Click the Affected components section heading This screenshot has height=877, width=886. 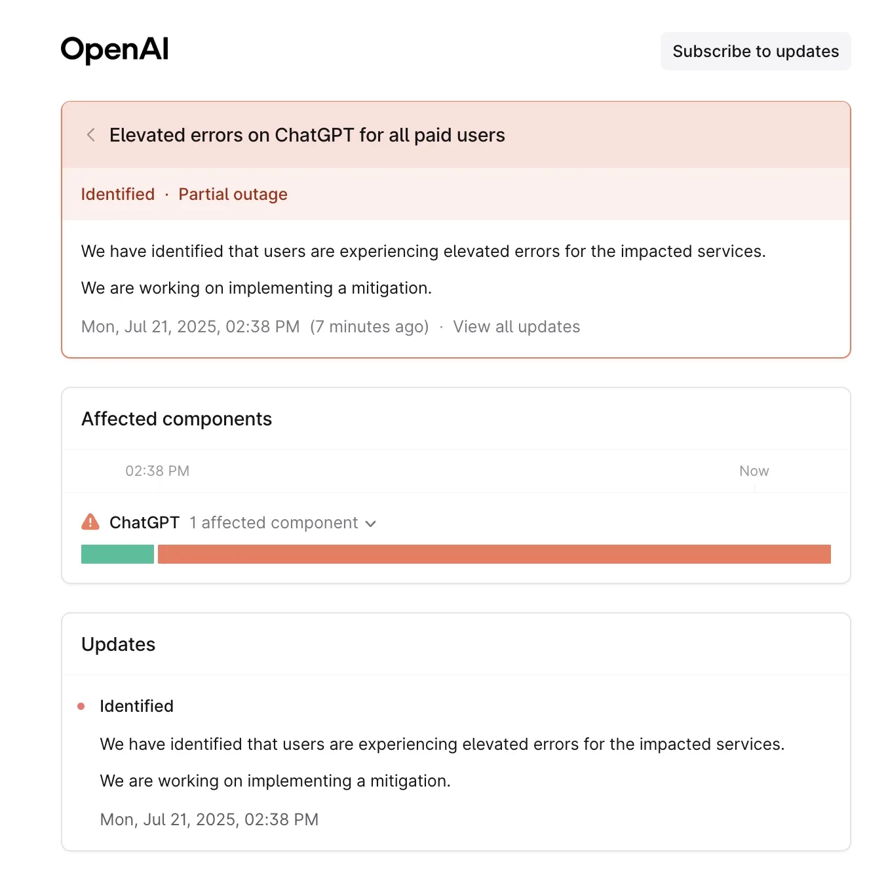176,419
